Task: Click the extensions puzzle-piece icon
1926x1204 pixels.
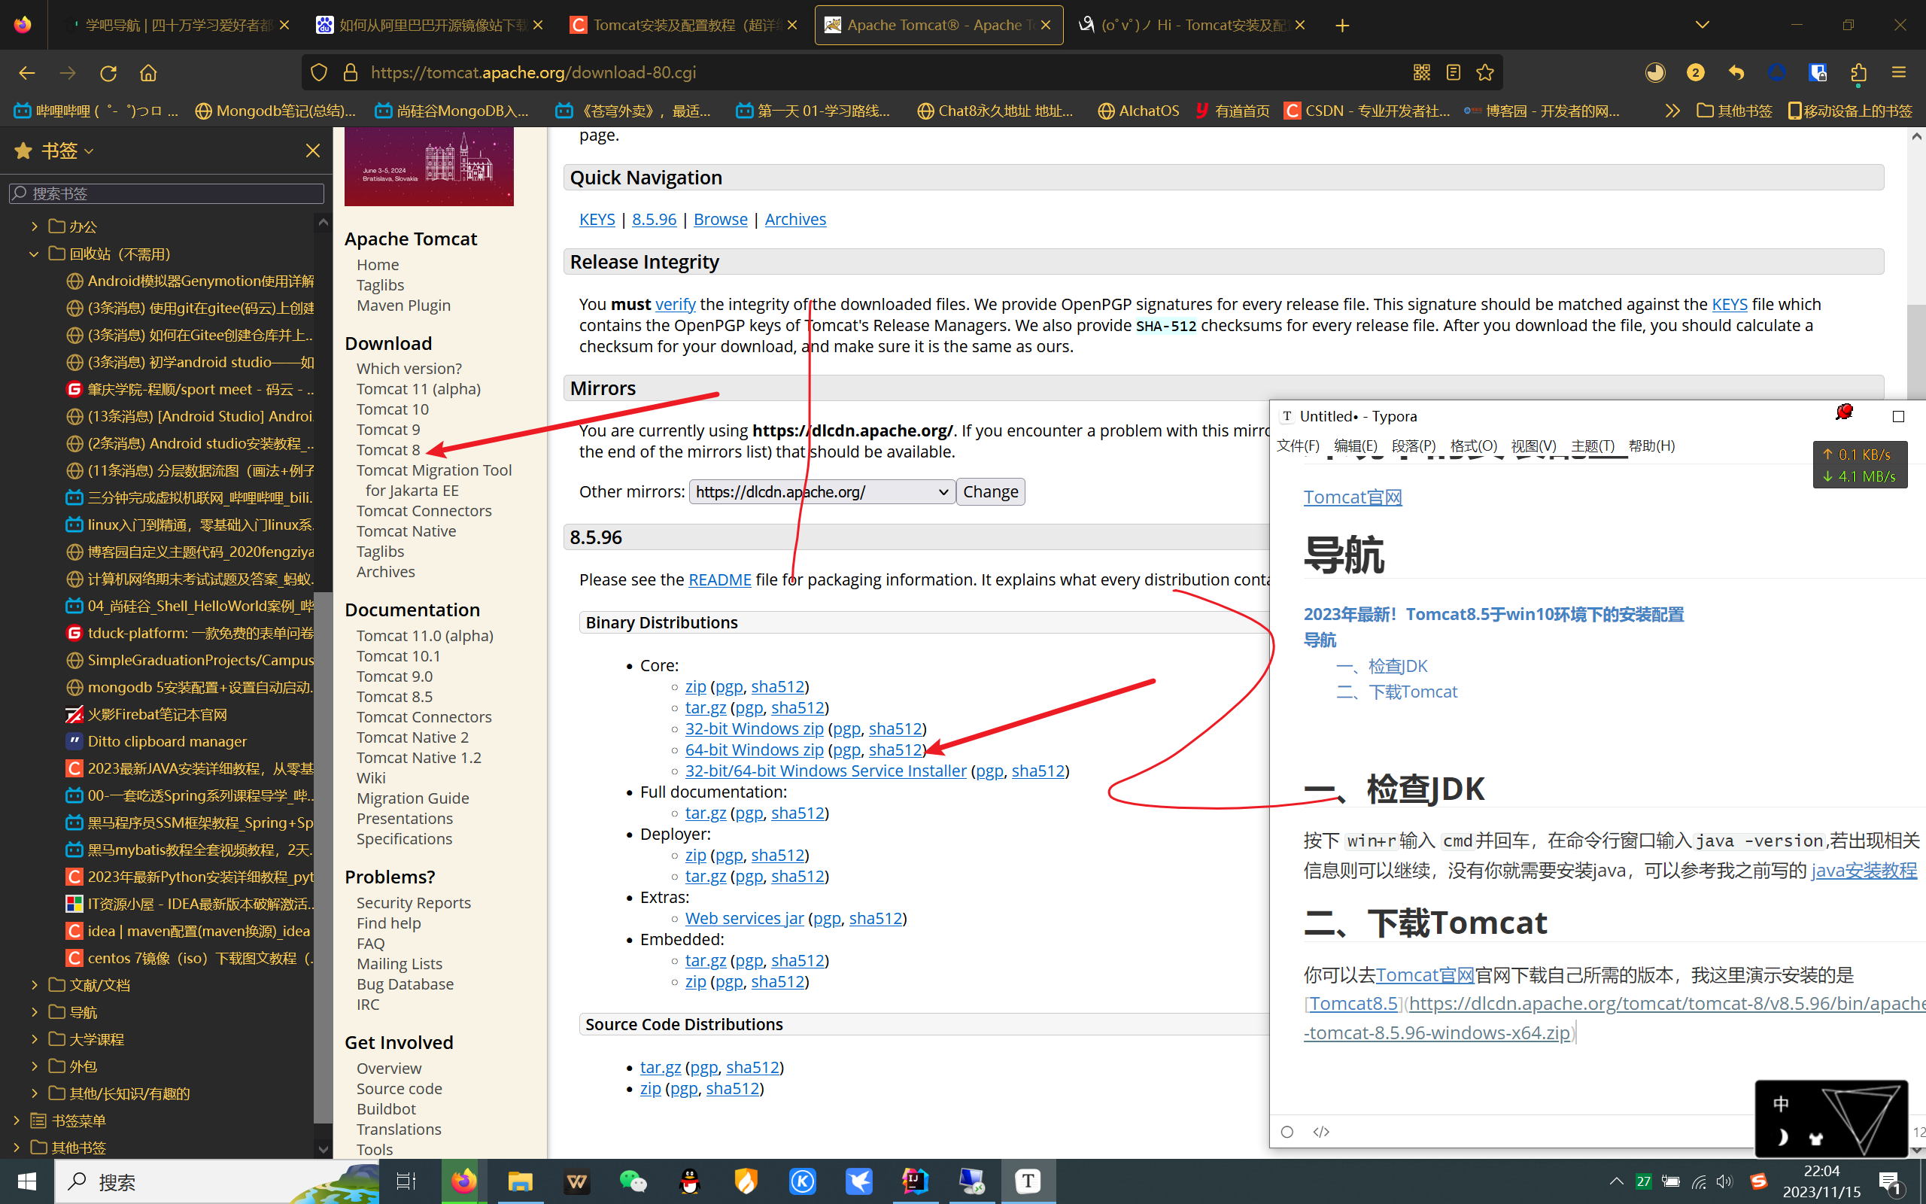Action: click(x=1858, y=72)
